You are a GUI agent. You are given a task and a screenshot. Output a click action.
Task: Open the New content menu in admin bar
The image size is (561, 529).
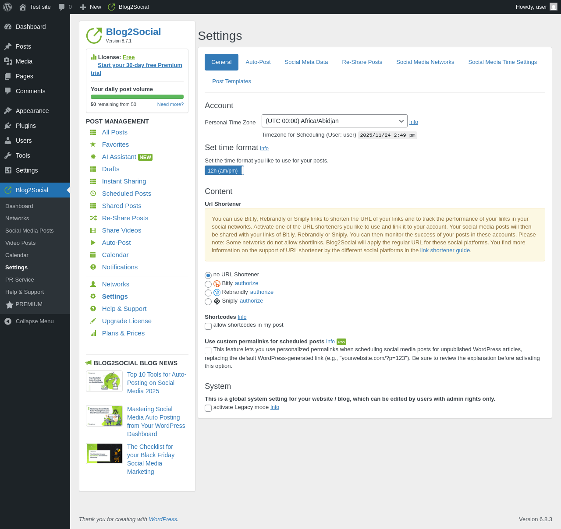pos(91,7)
